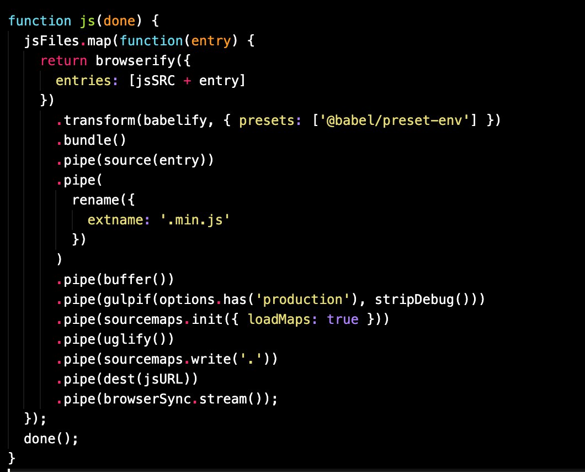Click on 'jsFiles' identifier
Image resolution: width=585 pixels, height=472 pixels.
point(51,41)
